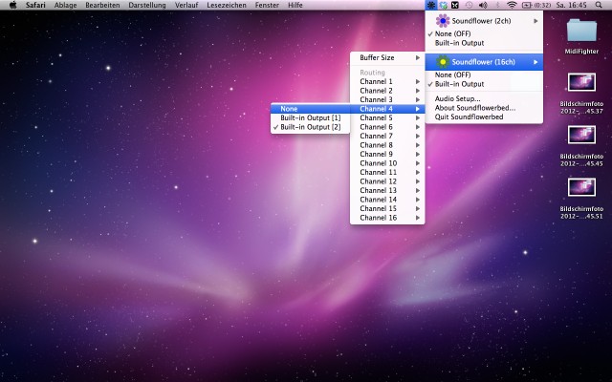Screen dimensions: 612x382
Task: Open Channel 13 routing options
Action: point(387,190)
